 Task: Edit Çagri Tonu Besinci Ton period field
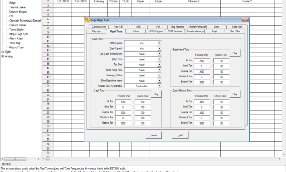[x=143, y=123]
